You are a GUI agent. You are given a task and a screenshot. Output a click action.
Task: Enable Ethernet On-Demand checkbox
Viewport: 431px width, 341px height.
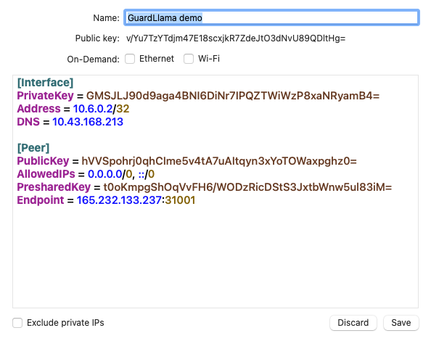coord(130,59)
